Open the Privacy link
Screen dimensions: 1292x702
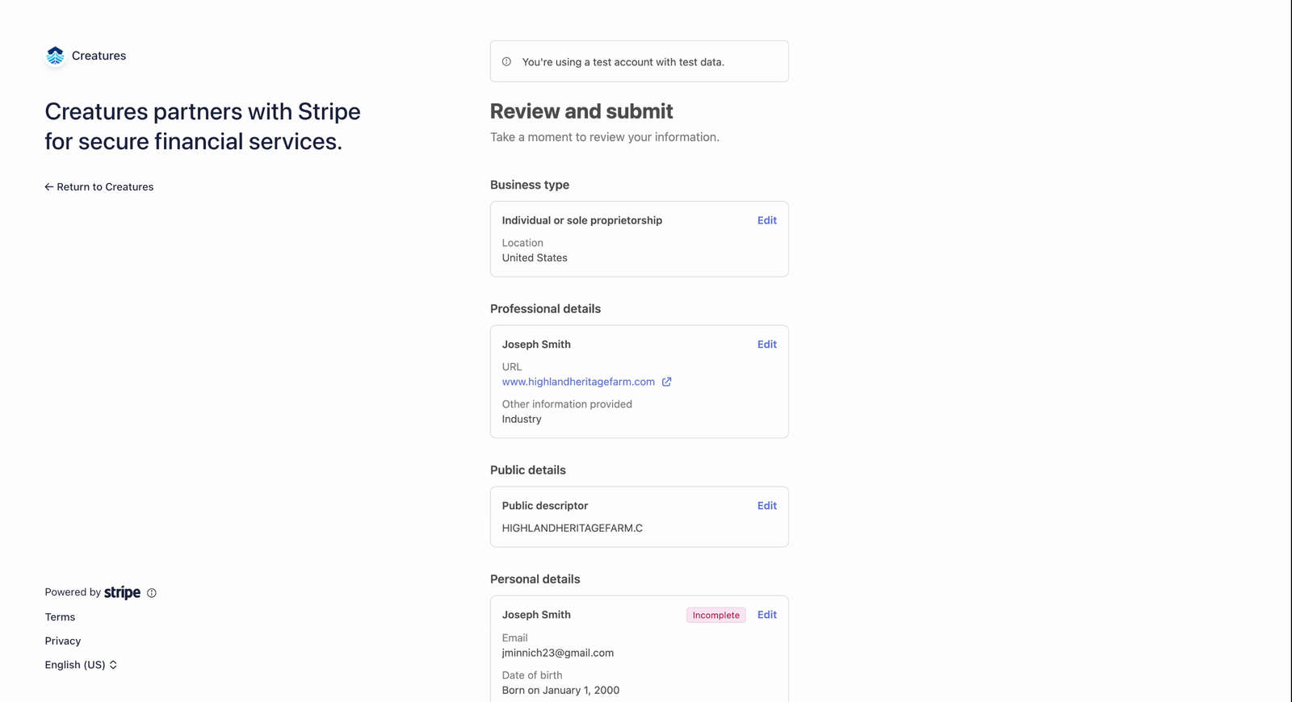[63, 641]
